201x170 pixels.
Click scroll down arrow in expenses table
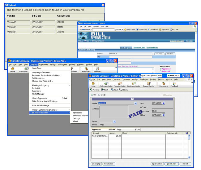[x=189, y=157]
